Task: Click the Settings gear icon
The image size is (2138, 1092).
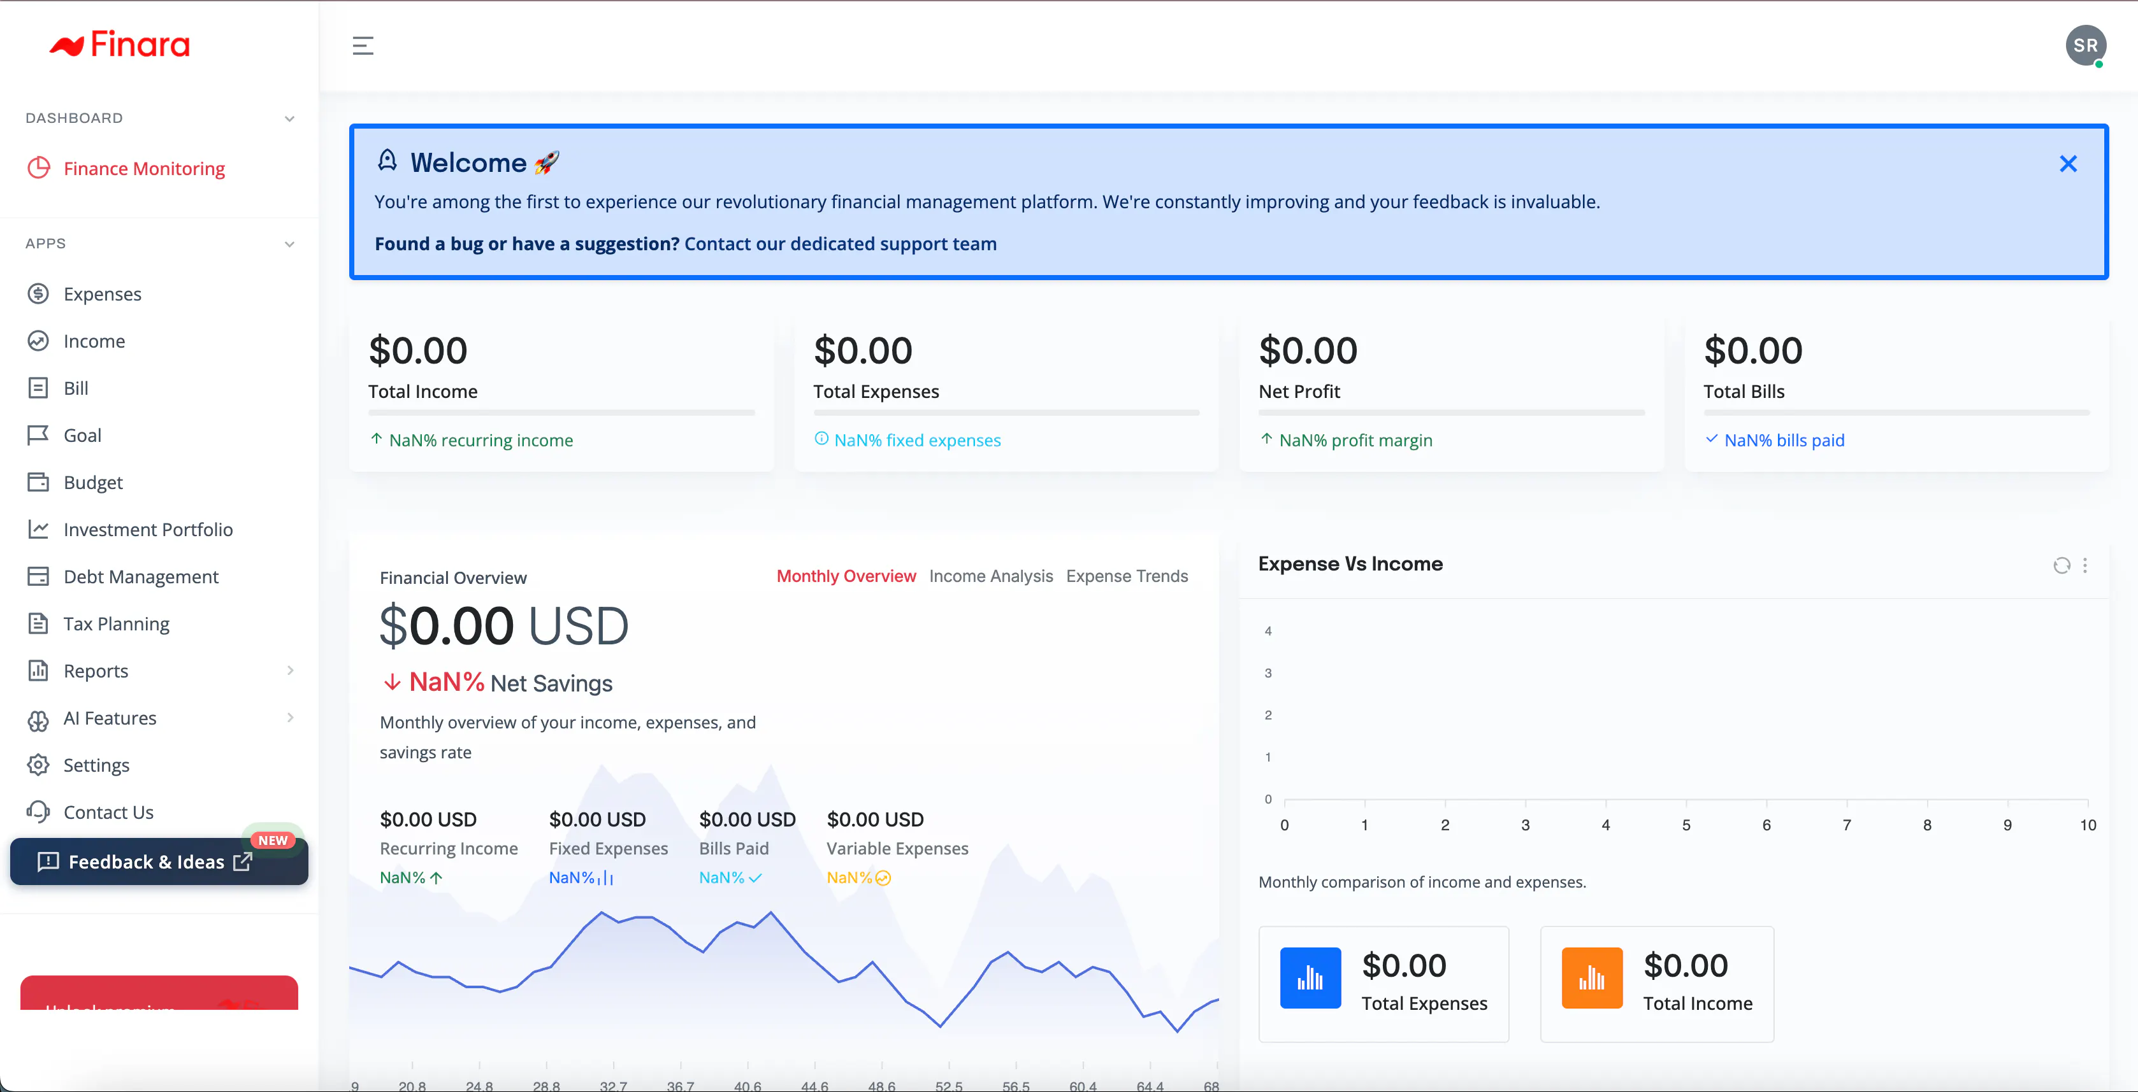Action: (x=38, y=765)
